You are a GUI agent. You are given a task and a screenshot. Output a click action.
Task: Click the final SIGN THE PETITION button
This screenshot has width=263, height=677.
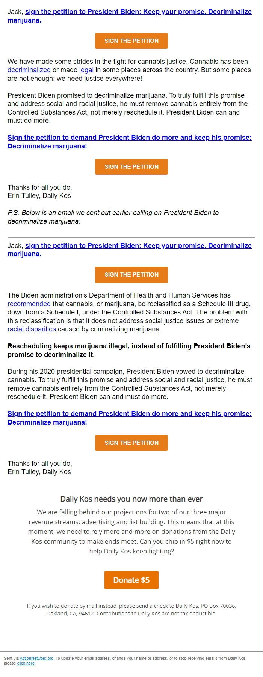tap(131, 443)
